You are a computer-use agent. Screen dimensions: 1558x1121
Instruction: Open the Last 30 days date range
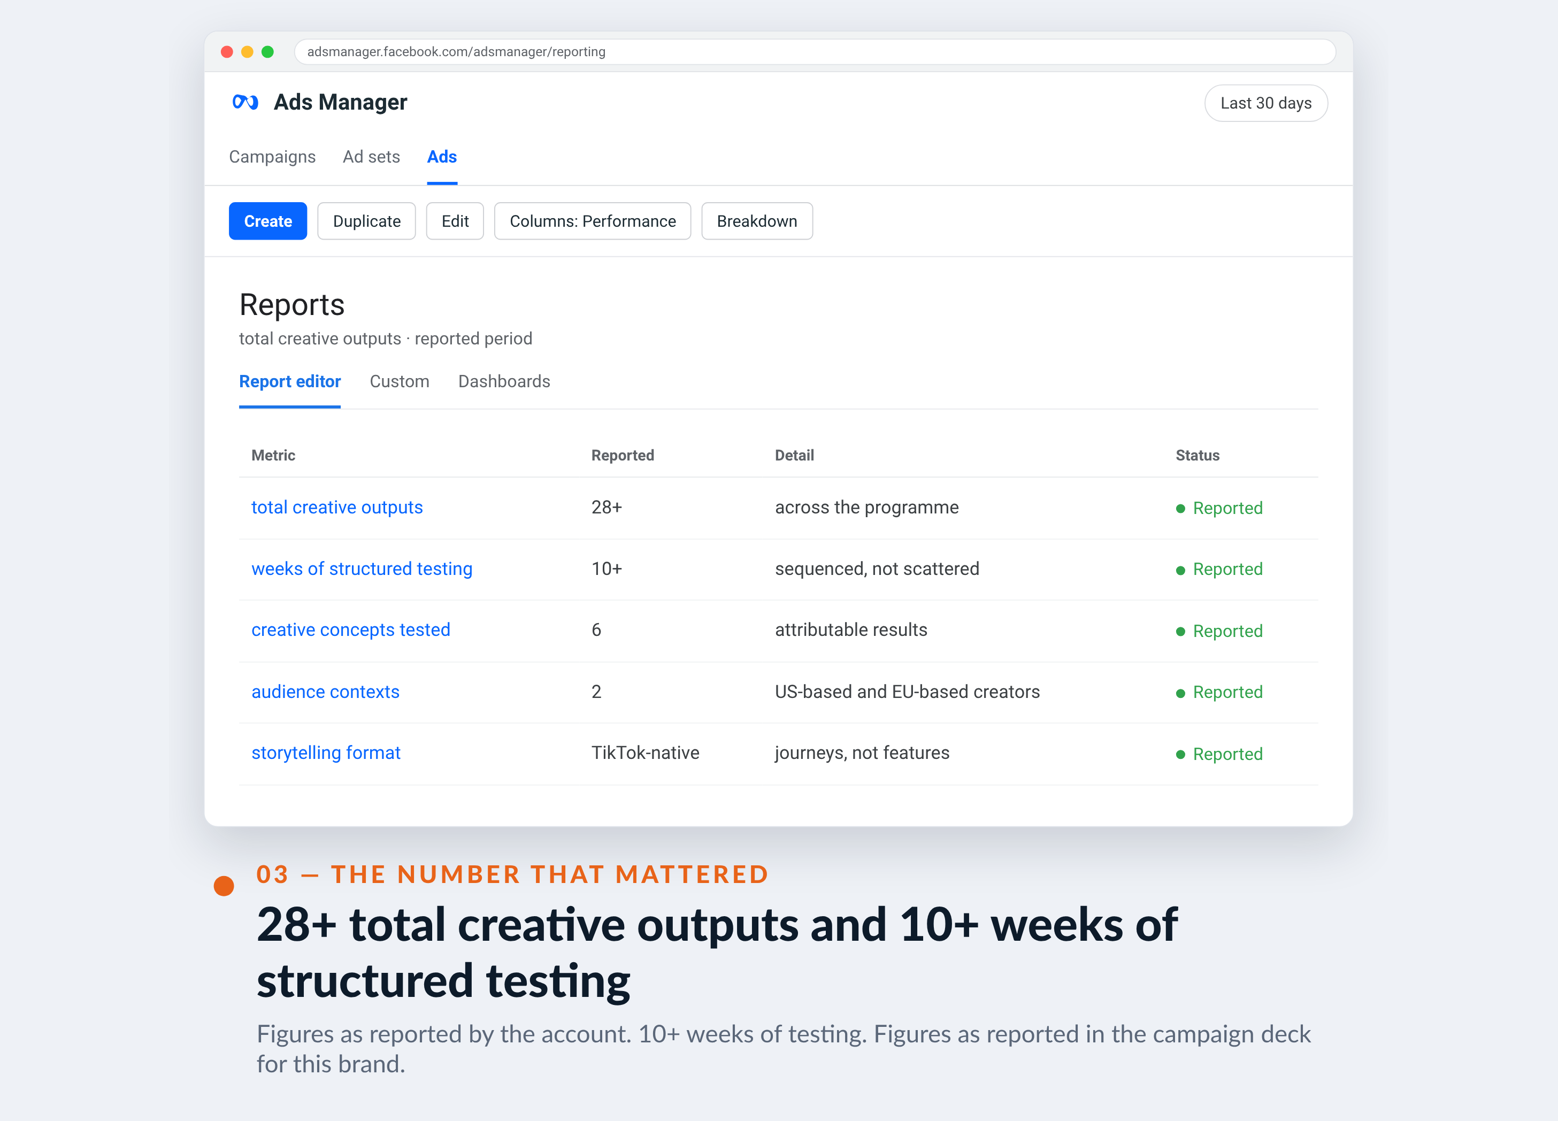point(1265,103)
